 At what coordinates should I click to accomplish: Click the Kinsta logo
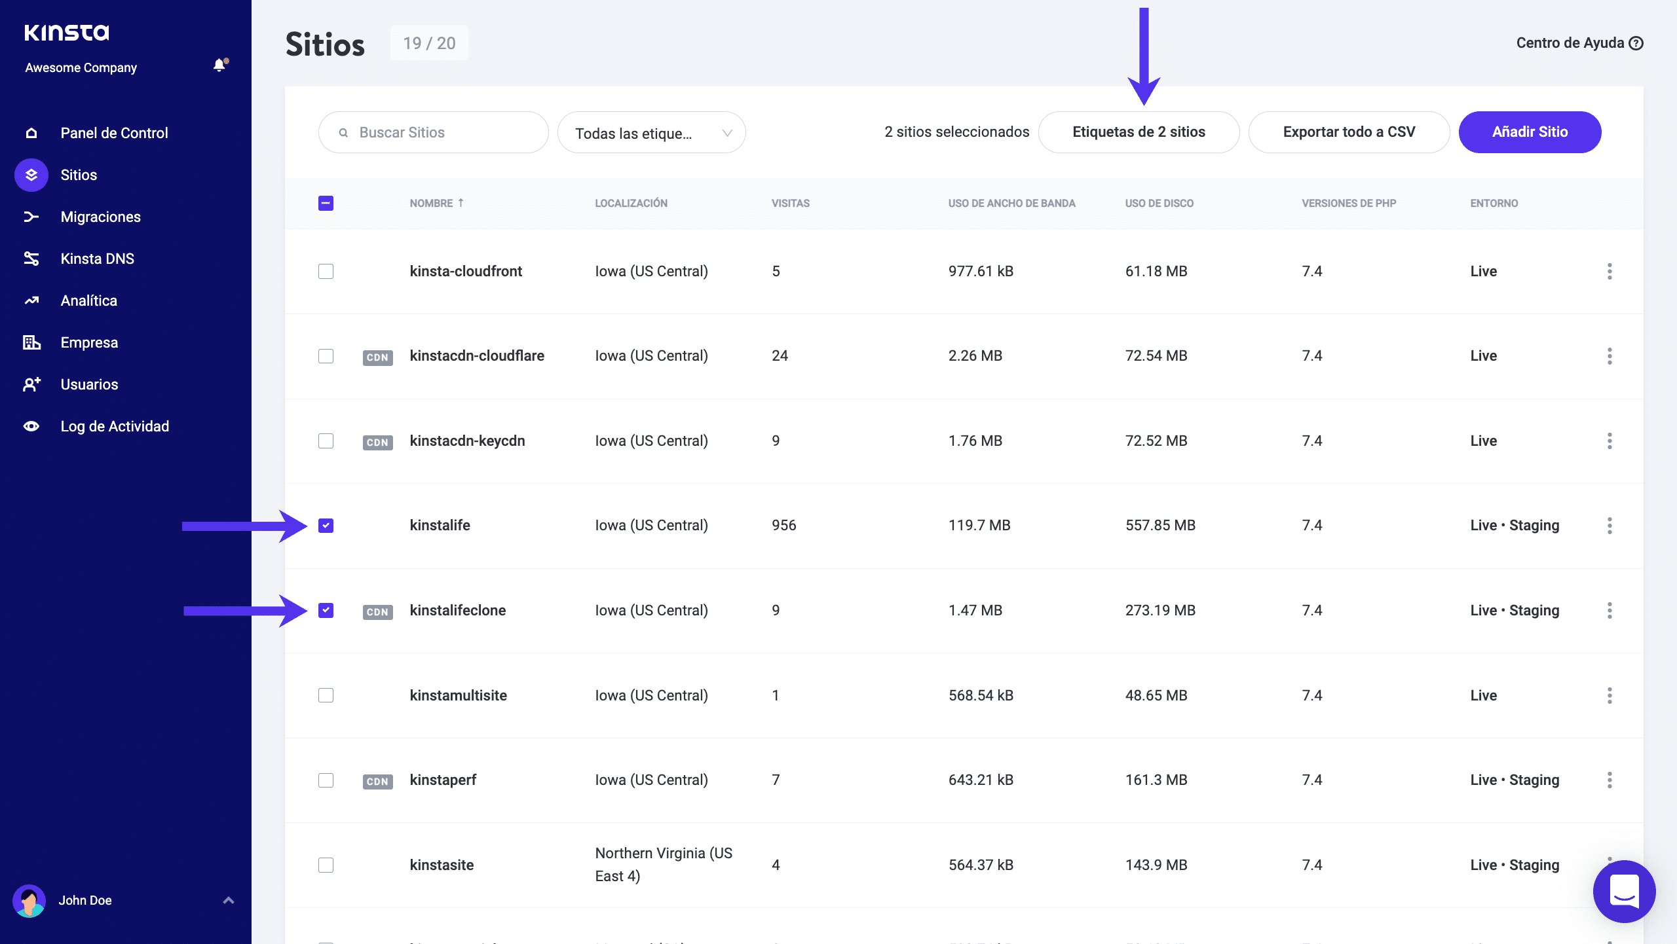(x=67, y=32)
